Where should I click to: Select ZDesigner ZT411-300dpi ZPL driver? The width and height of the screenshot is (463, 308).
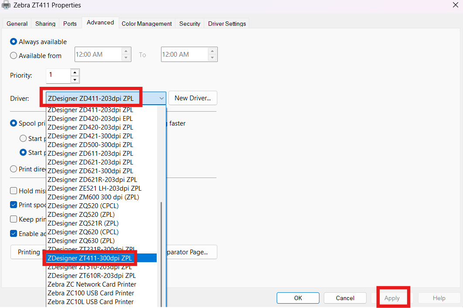102,258
